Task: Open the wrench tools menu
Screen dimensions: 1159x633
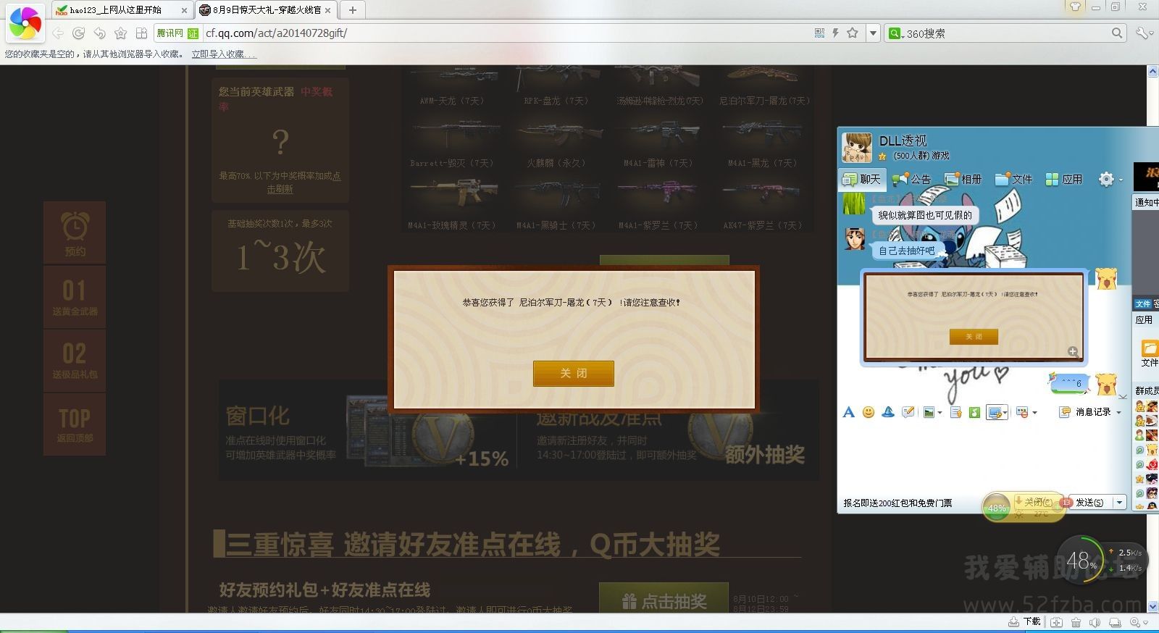Action: 1143,33
